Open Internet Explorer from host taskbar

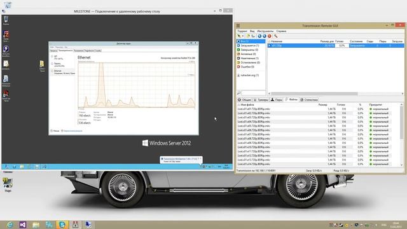[10, 225]
